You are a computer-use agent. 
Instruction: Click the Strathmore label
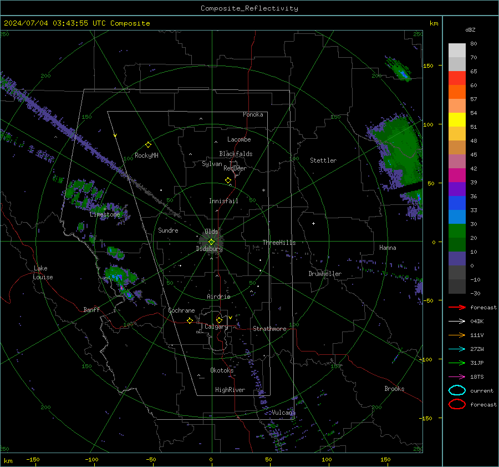click(x=269, y=329)
